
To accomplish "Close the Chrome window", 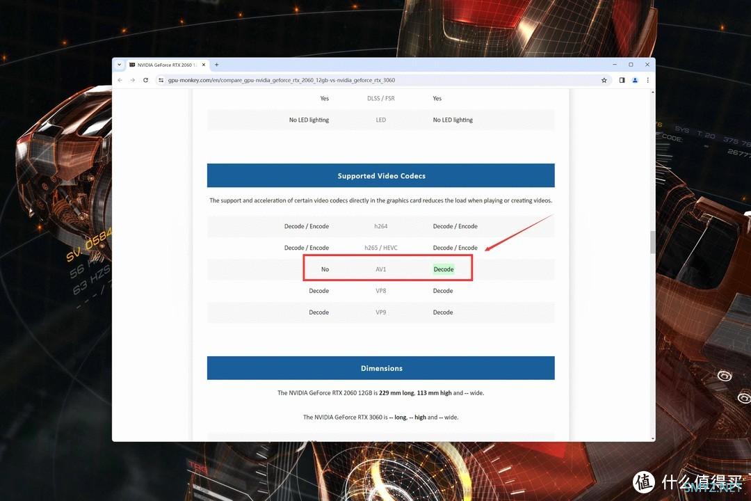I will click(x=647, y=64).
